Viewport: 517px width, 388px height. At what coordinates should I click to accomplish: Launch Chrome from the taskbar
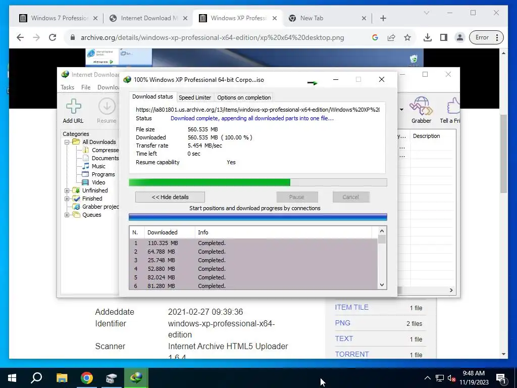[87, 378]
